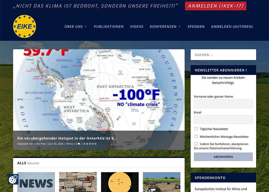
Task: Click the Vorname oder ganzer Name field
Action: 223,104
